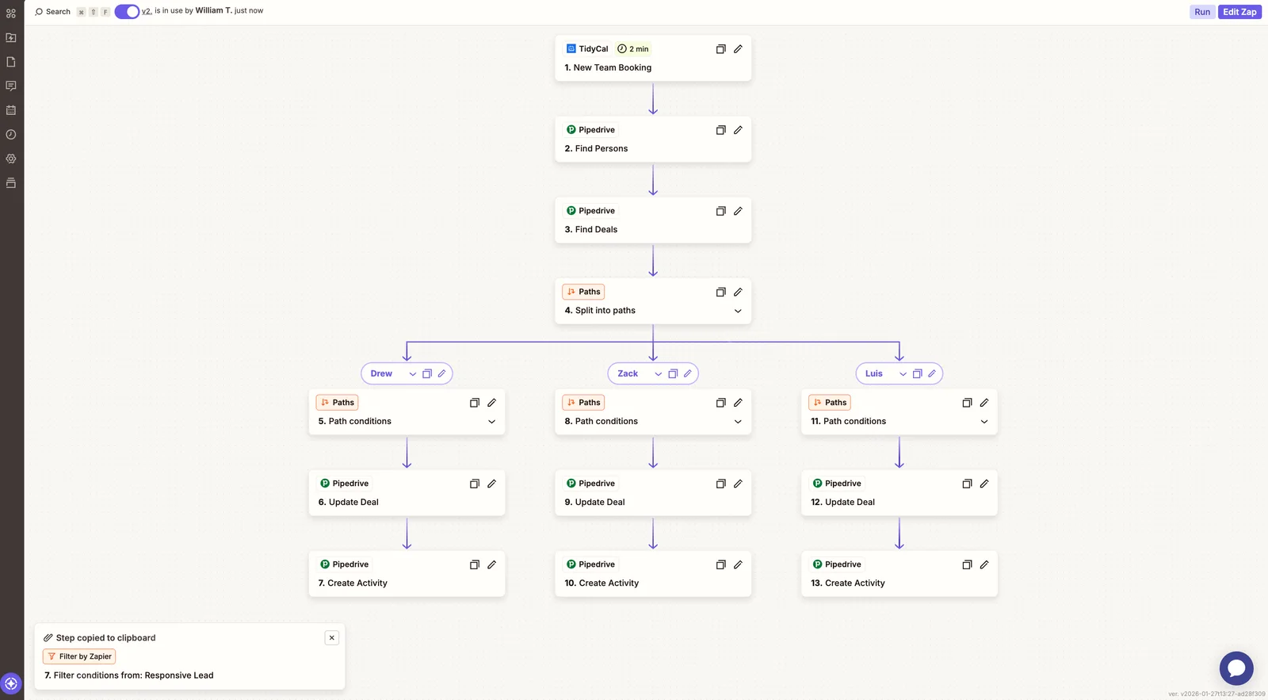Open step 9 Update Deal text
This screenshot has height=700, width=1268.
click(594, 502)
